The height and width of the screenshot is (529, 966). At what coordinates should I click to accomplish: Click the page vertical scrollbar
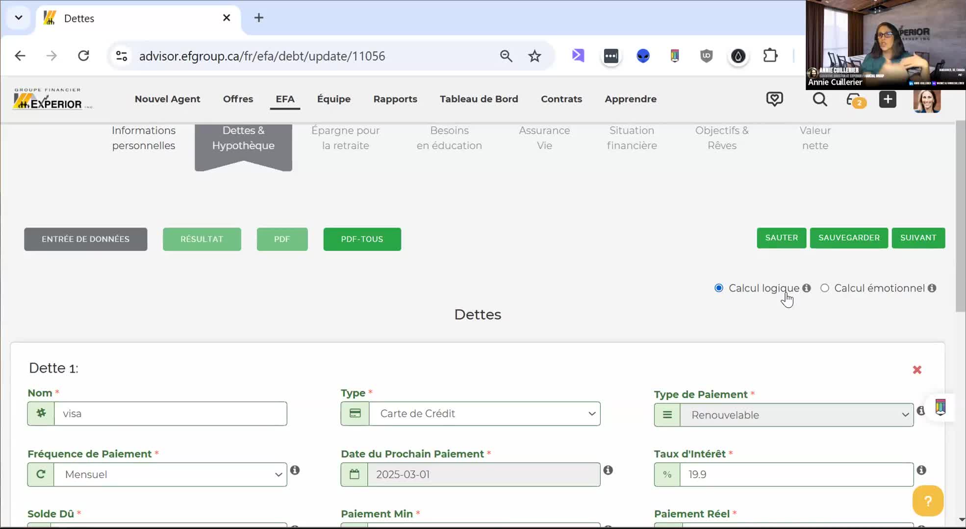coord(961,216)
